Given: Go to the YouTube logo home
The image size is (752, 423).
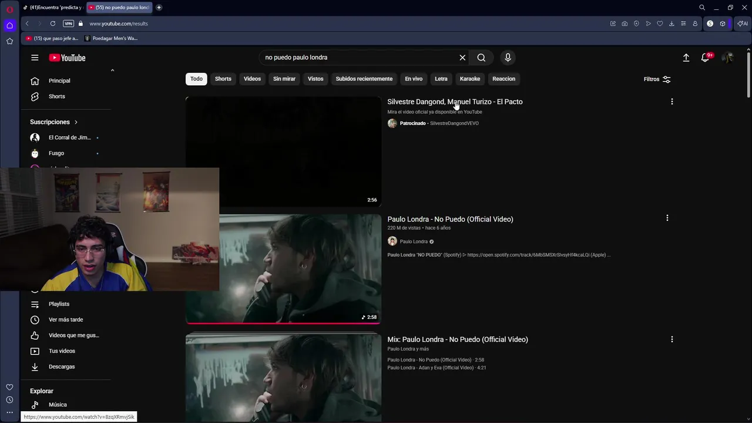Looking at the screenshot, I should tap(67, 58).
